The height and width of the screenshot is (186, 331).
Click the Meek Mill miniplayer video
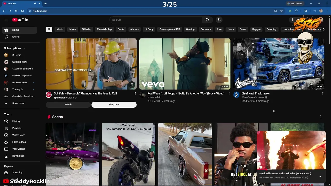pos(291,150)
